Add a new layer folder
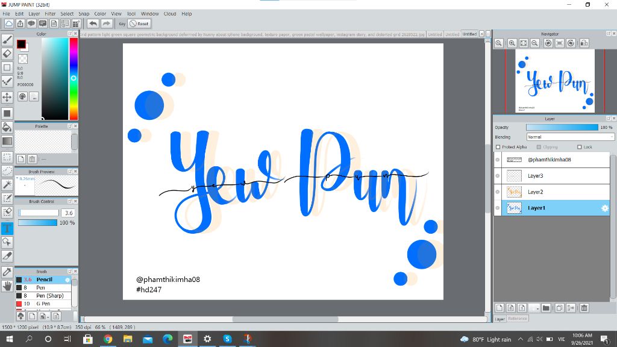The width and height of the screenshot is (617, 347). [546, 308]
